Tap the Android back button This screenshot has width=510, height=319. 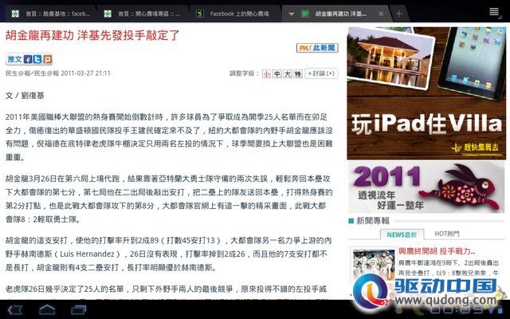coord(15,310)
